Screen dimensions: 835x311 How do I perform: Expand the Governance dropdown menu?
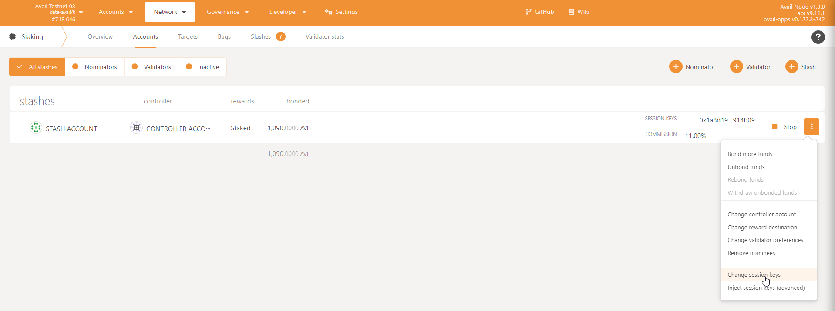point(228,12)
